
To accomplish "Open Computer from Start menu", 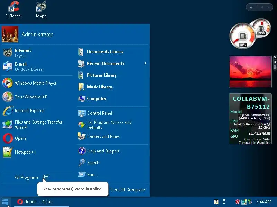I will point(112,99).
